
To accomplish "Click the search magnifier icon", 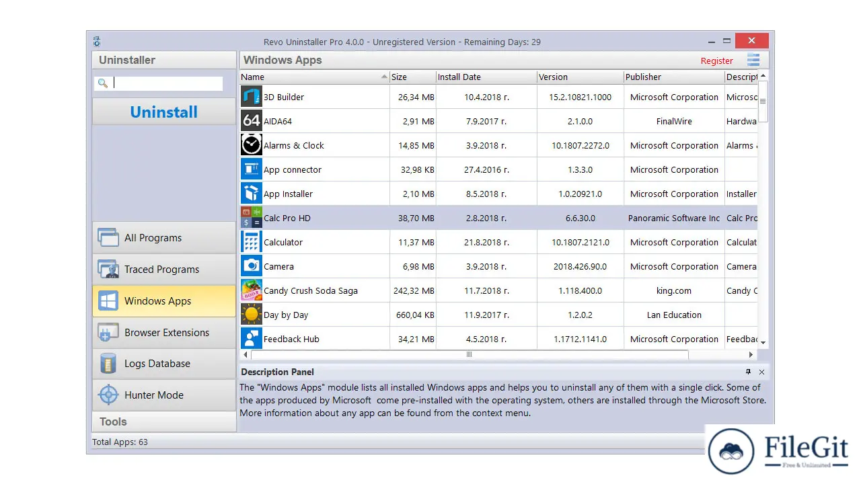I will pos(103,83).
